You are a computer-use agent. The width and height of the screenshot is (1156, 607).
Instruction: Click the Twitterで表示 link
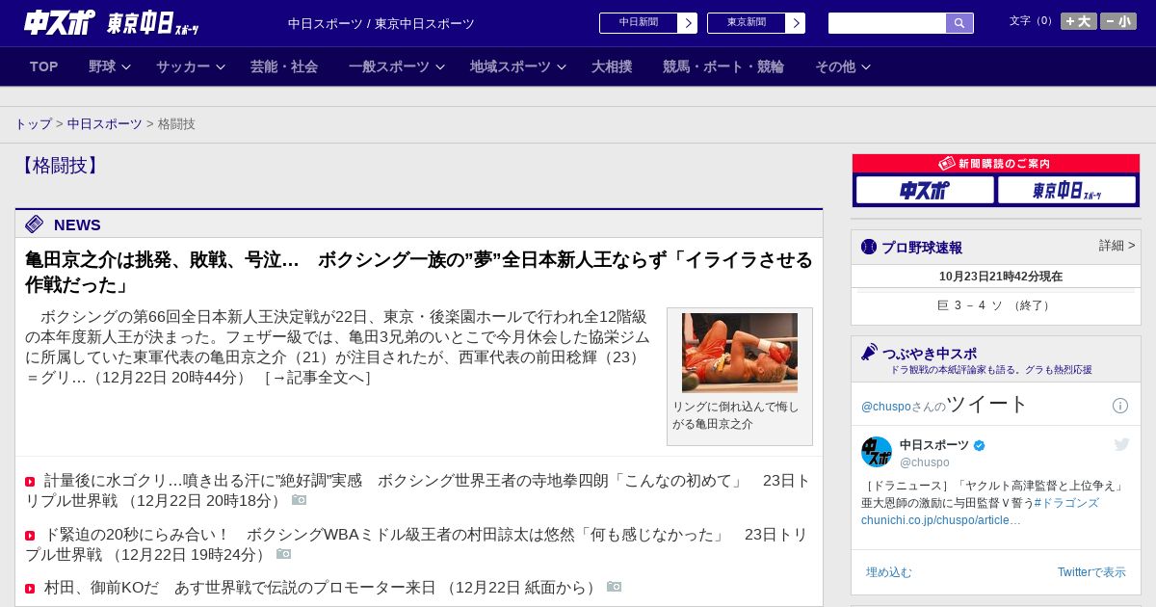(x=1091, y=572)
